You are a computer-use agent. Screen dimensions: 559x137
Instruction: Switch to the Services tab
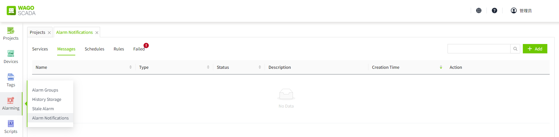(x=40, y=49)
